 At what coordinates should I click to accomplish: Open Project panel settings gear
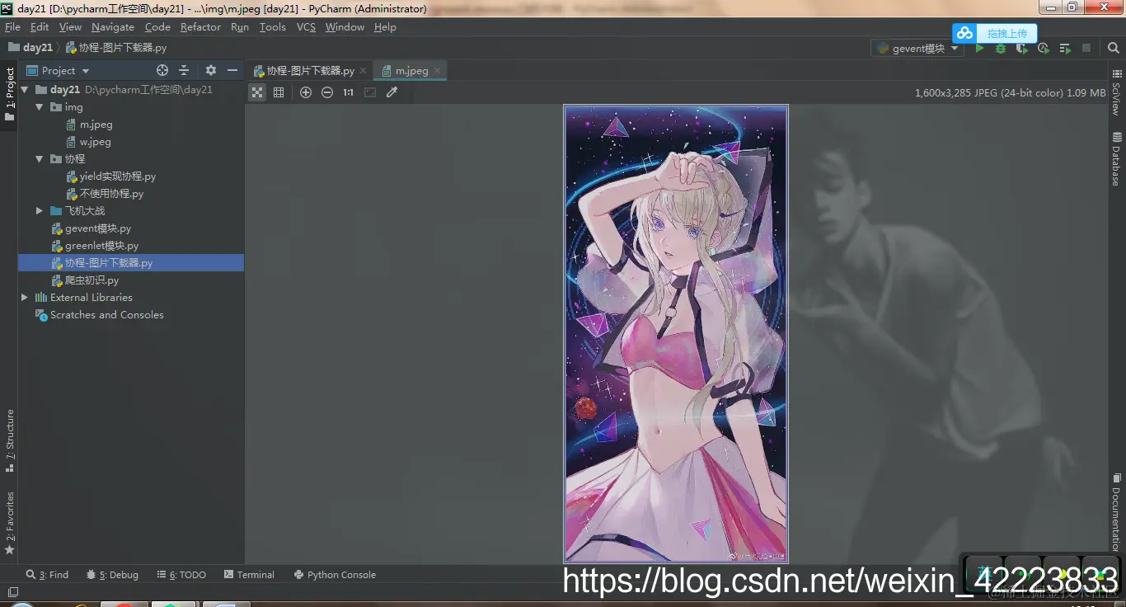(x=211, y=70)
